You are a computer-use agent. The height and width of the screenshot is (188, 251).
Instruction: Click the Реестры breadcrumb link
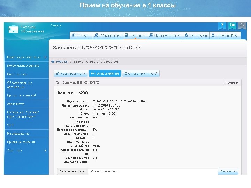[x=62, y=62]
